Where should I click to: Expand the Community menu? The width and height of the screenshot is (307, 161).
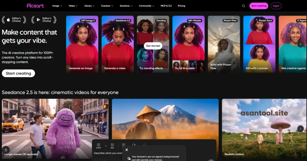point(146,6)
